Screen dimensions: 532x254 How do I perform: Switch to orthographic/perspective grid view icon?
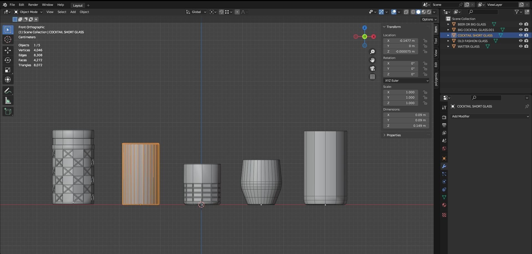click(x=372, y=77)
